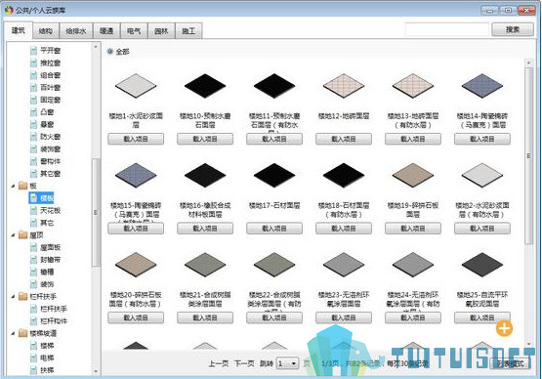
Task: Click the 屋顶 folder icon
Action: click(23, 235)
